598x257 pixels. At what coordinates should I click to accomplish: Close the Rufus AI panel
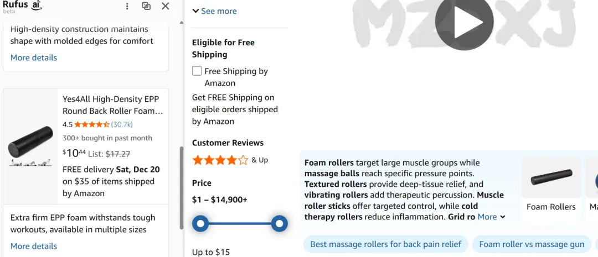165,6
